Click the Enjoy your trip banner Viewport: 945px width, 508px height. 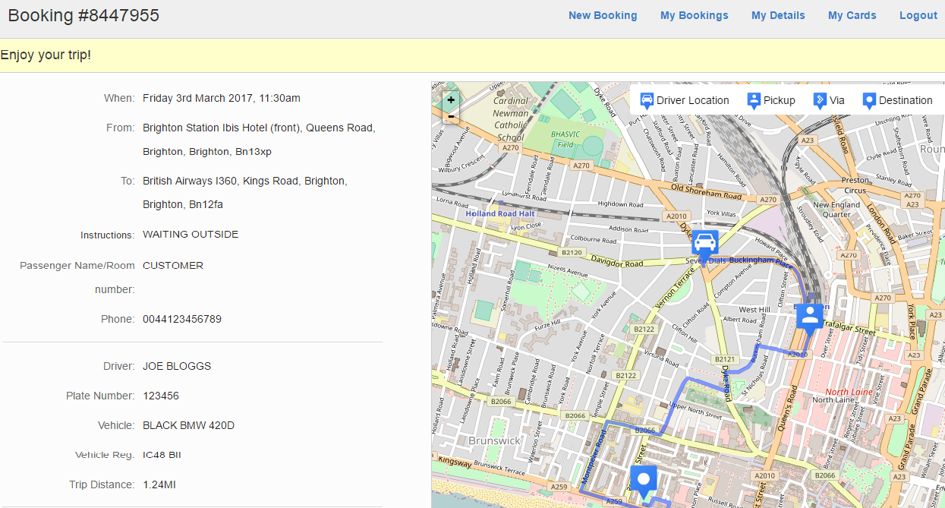click(46, 55)
